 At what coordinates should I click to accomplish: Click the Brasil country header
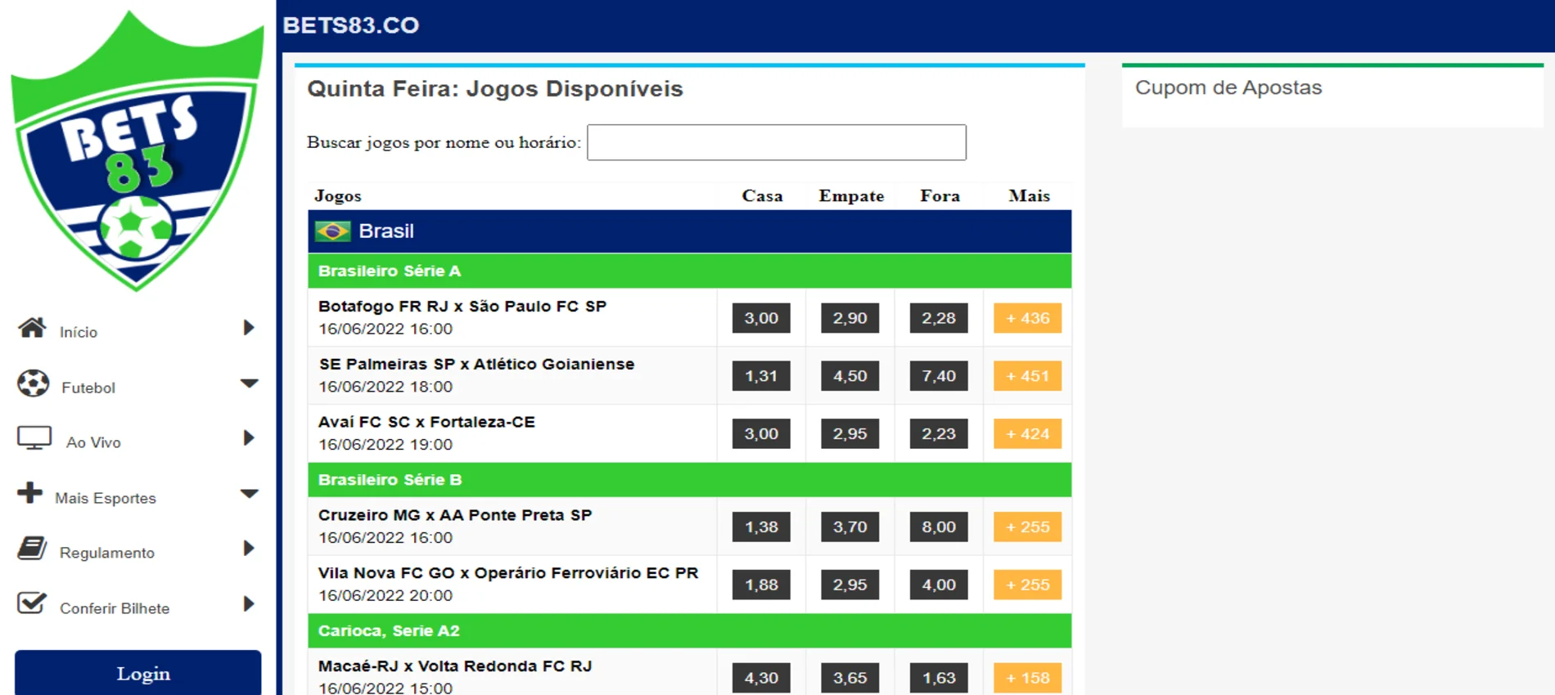pyautogui.click(x=689, y=231)
